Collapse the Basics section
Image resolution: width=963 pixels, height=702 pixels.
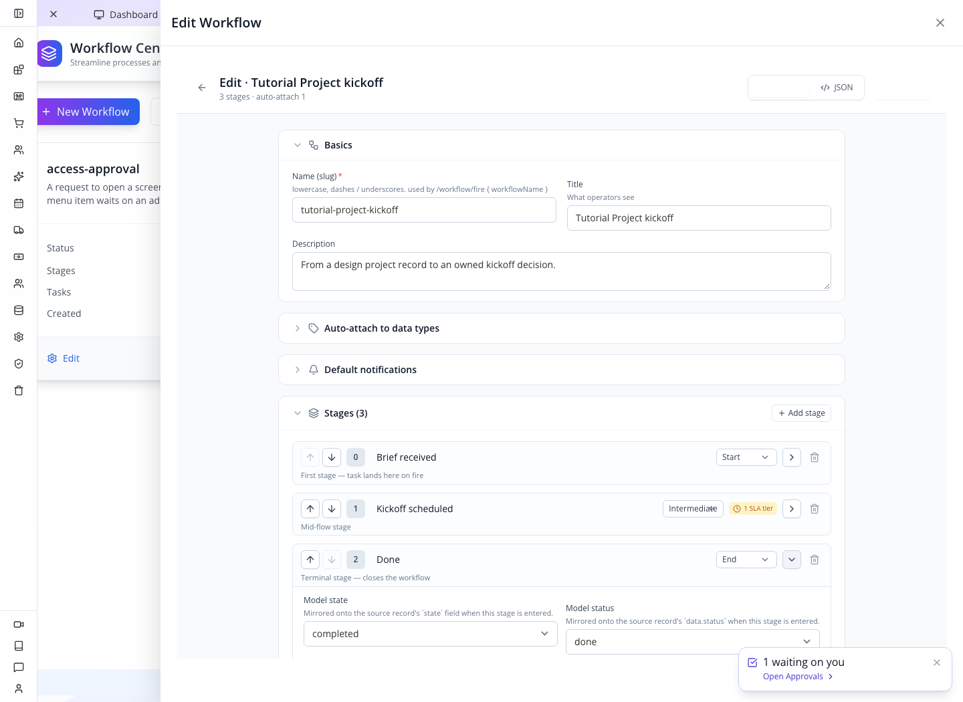[x=298, y=145]
